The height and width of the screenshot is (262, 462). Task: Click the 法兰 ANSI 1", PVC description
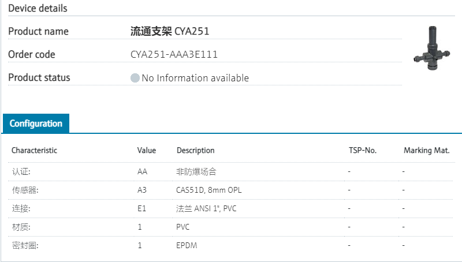click(206, 208)
